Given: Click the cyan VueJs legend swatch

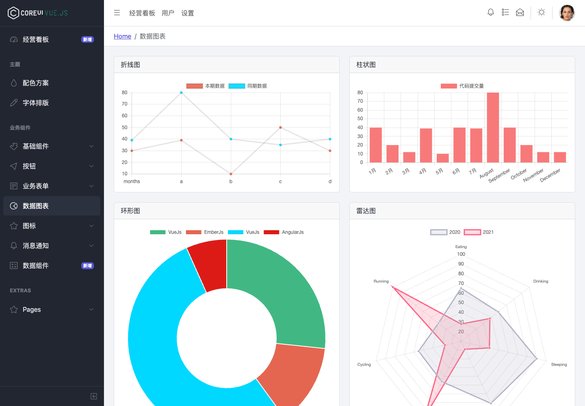Looking at the screenshot, I should (236, 232).
